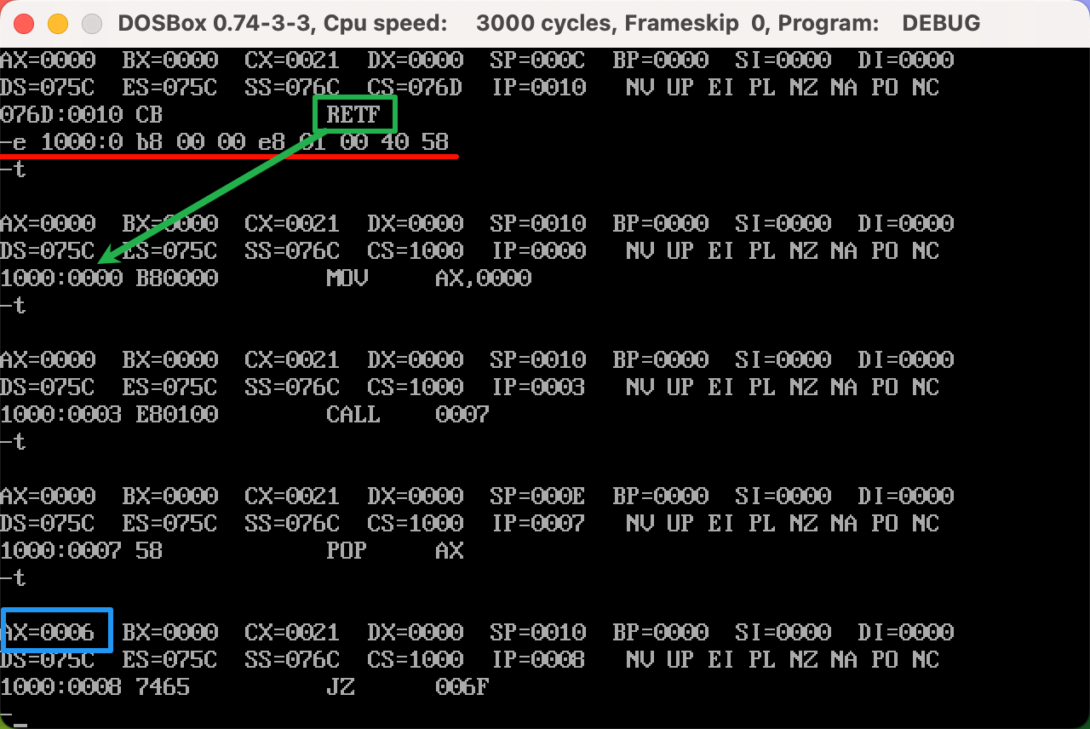
Task: Click the DOSBox title bar text
Action: pyautogui.click(x=548, y=23)
